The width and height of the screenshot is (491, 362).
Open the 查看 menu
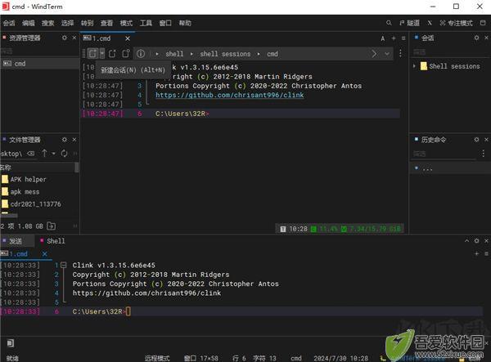[x=106, y=23]
